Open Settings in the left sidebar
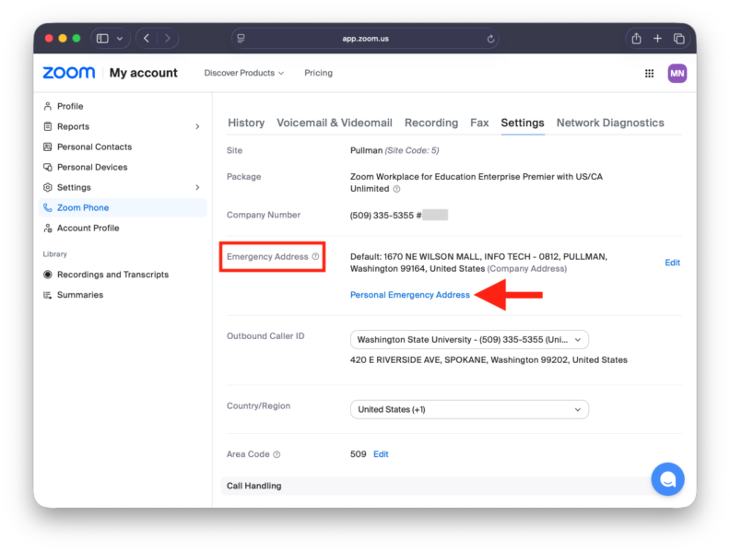 point(74,188)
